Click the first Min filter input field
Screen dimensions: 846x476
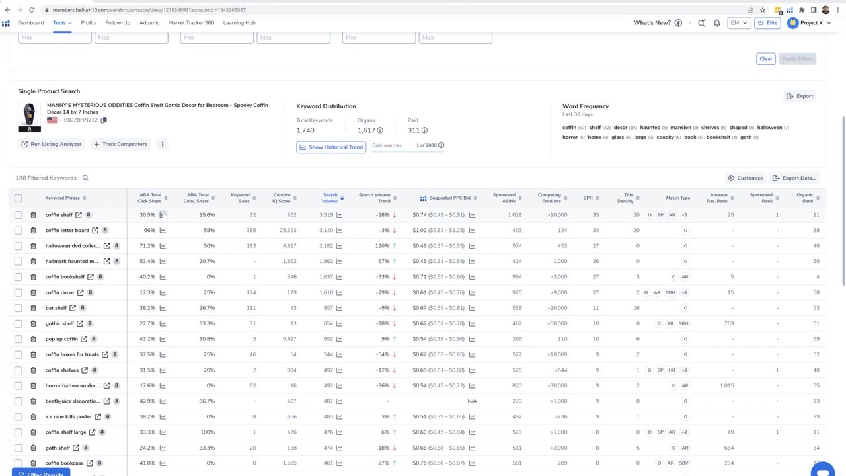tap(55, 38)
